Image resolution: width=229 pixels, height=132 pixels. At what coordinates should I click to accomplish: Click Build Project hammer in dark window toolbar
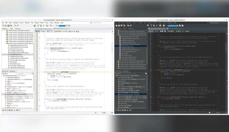[151, 26]
